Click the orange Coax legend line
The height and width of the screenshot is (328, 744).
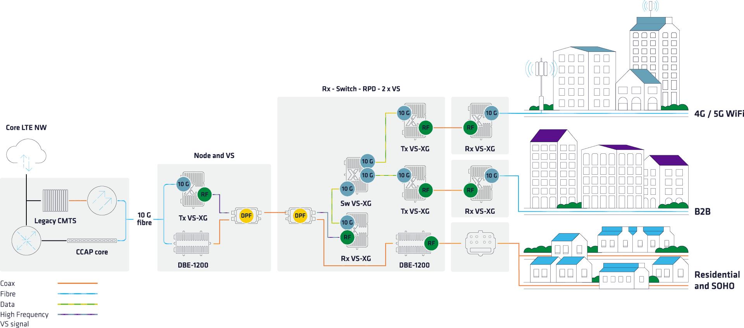(77, 283)
